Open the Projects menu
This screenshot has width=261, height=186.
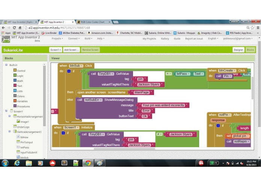pos(57,38)
